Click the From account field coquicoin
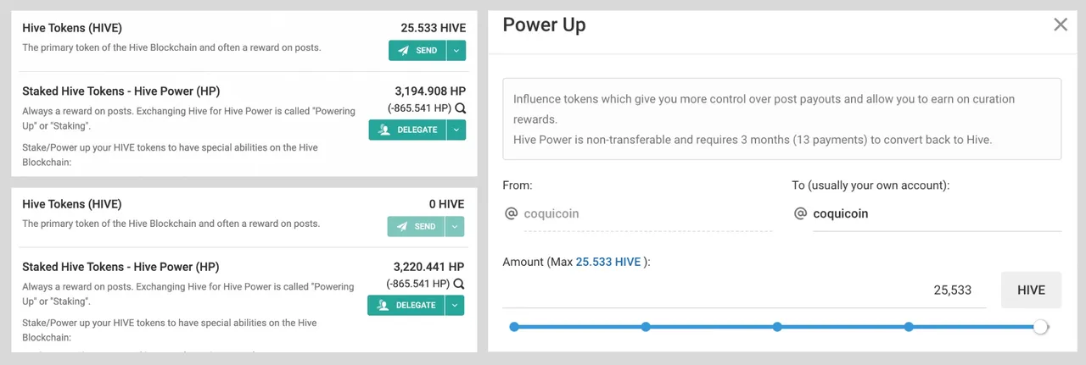This screenshot has height=365, width=1086. click(647, 213)
